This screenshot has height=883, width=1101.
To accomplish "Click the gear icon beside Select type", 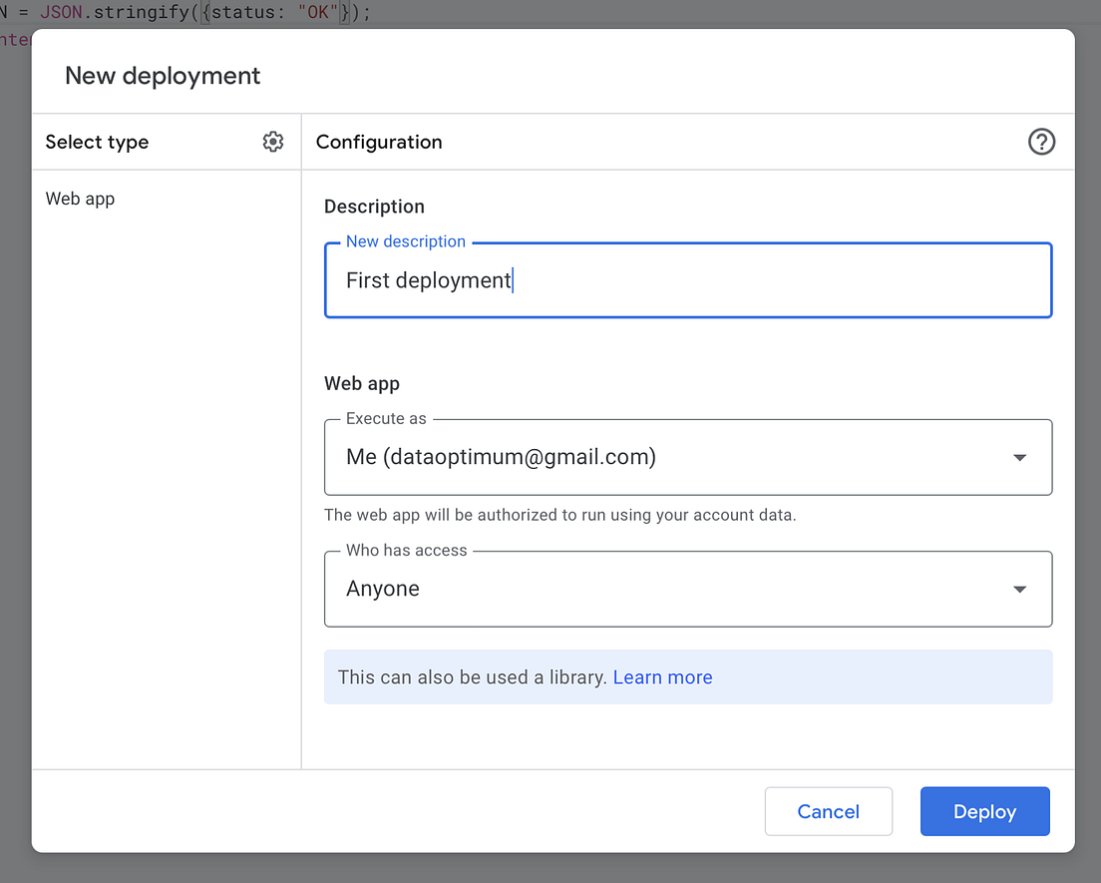I will click(x=273, y=142).
